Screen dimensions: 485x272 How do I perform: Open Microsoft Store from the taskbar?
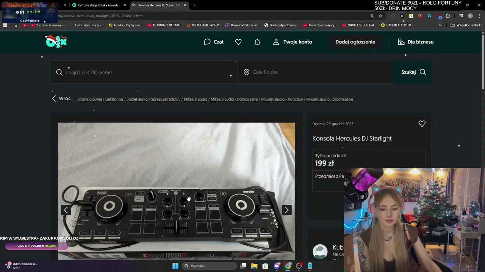point(266,266)
